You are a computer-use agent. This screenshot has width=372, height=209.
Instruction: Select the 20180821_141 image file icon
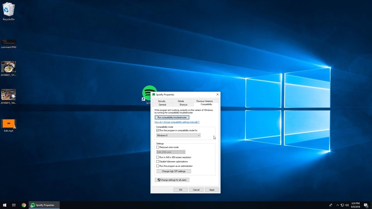[8, 69]
